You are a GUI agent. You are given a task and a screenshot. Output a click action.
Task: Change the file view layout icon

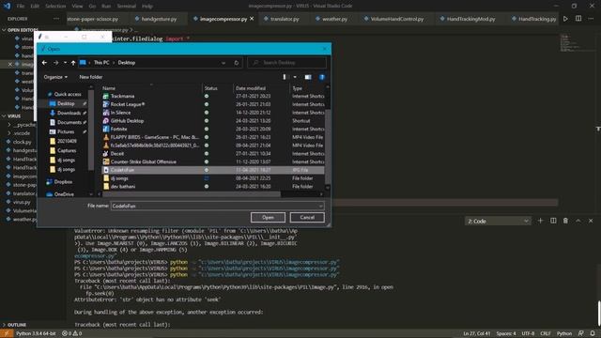(285, 77)
